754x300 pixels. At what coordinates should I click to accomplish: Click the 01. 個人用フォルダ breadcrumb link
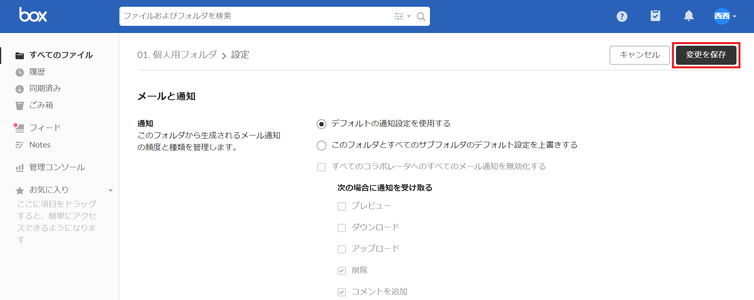[177, 54]
